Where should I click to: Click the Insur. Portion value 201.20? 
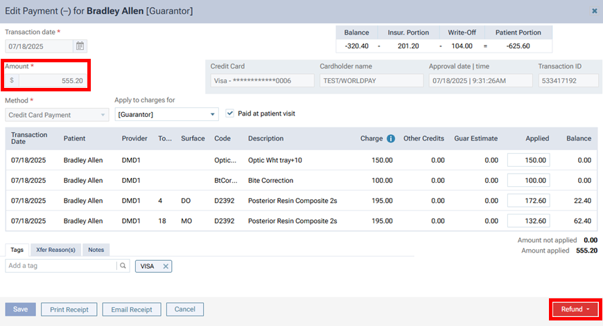point(408,46)
